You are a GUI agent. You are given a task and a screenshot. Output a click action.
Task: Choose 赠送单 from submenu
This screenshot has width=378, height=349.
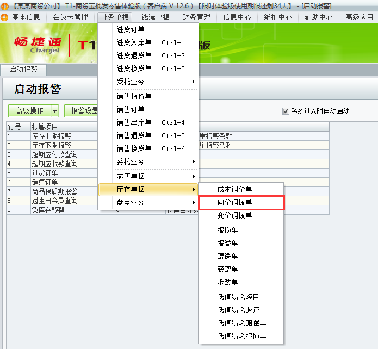point(241,256)
